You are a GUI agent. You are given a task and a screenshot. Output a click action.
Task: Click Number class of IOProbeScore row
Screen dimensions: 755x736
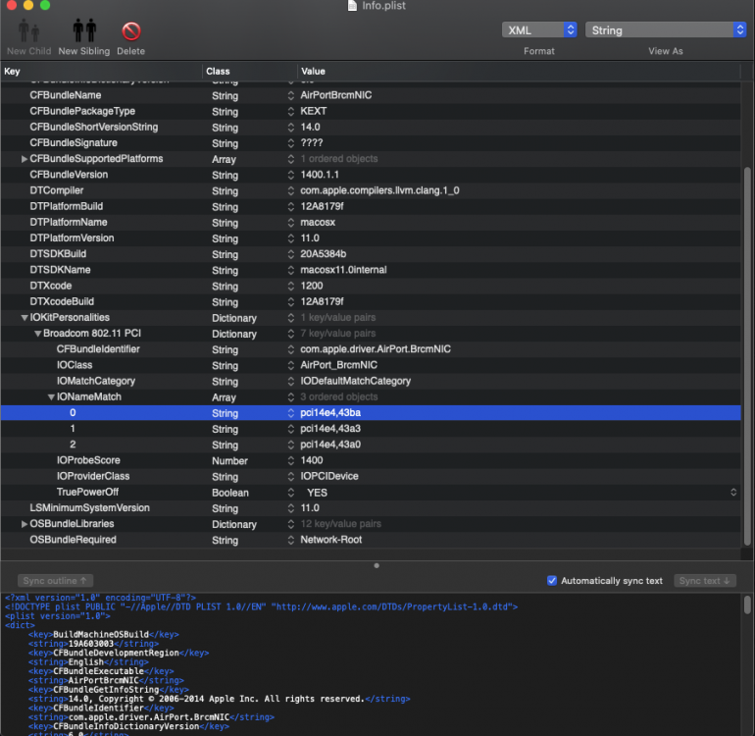229,461
